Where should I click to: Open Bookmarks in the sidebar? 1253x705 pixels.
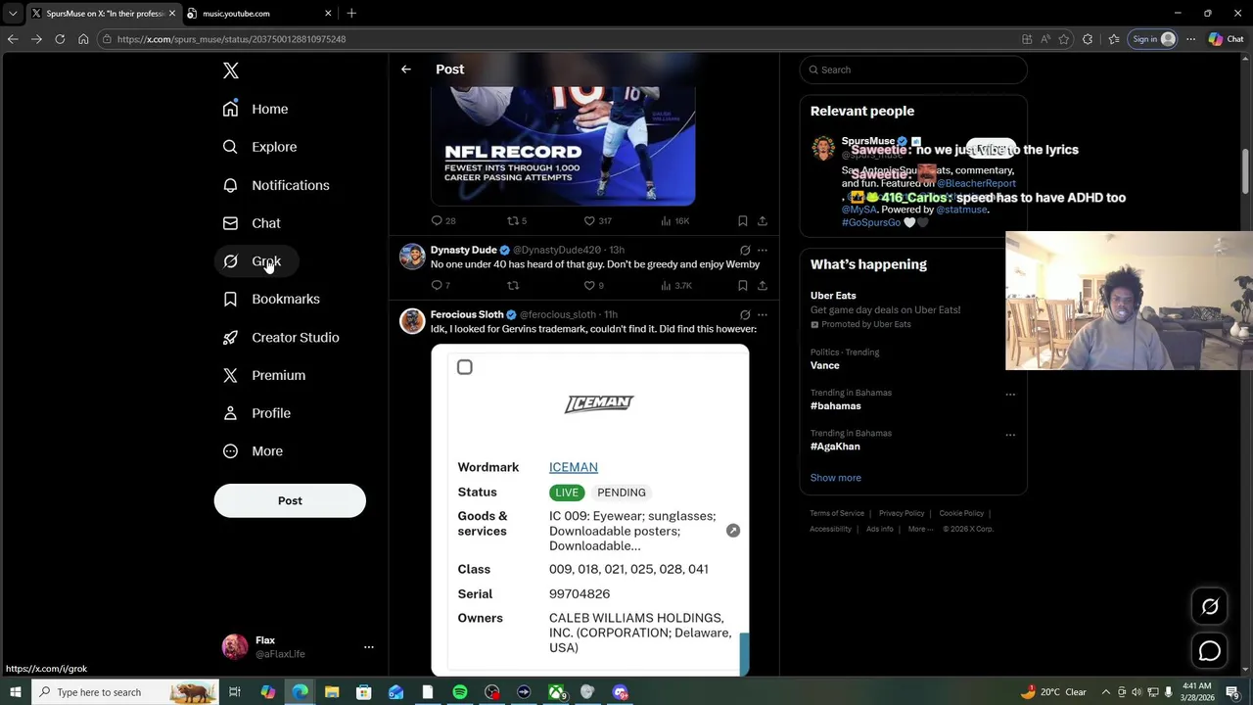(271, 299)
